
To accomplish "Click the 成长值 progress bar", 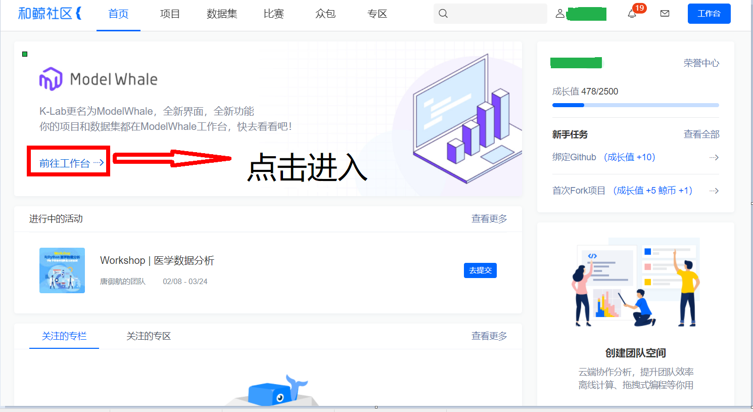I will coord(636,105).
